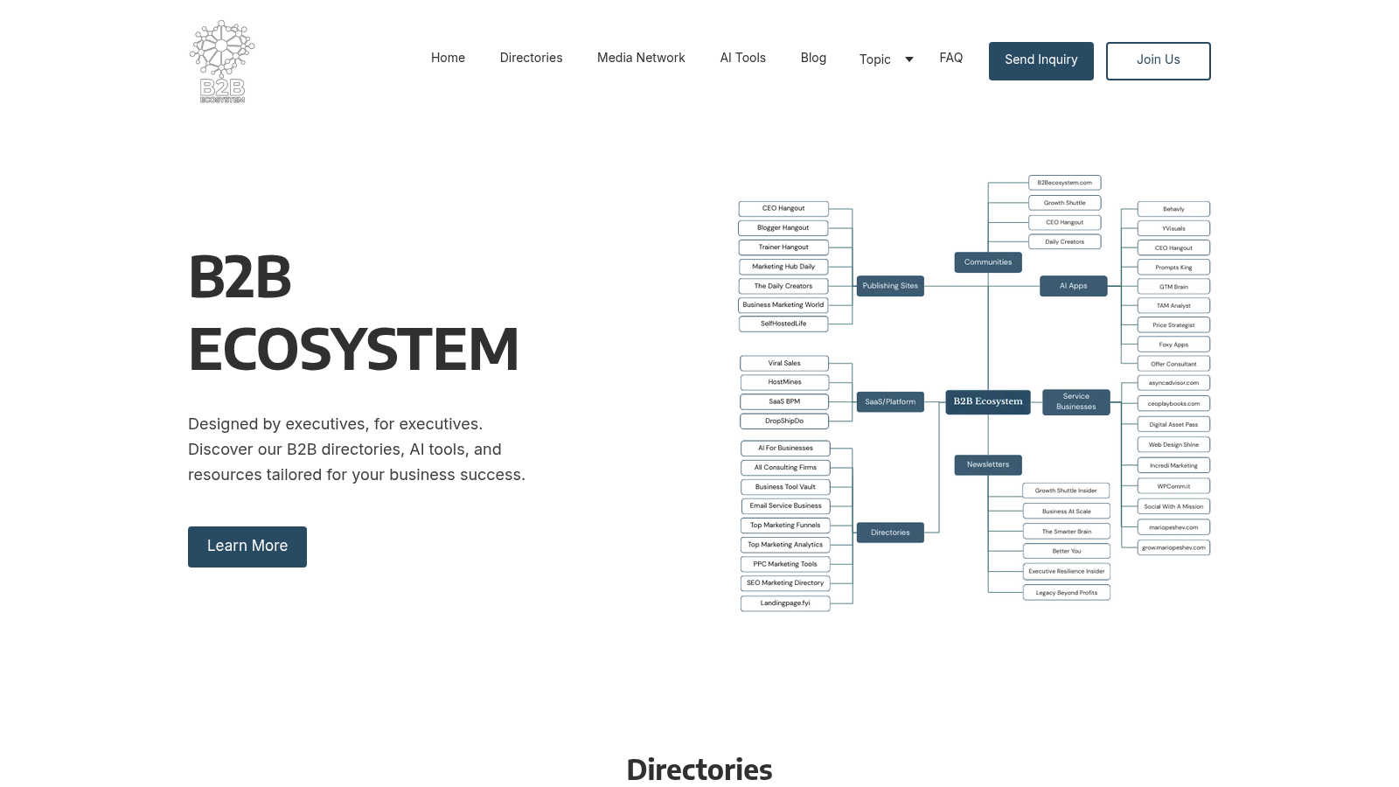The width and height of the screenshot is (1399, 787).
Task: Click the ecosystem diagram's central B2B Ecosystem node
Action: tap(988, 401)
